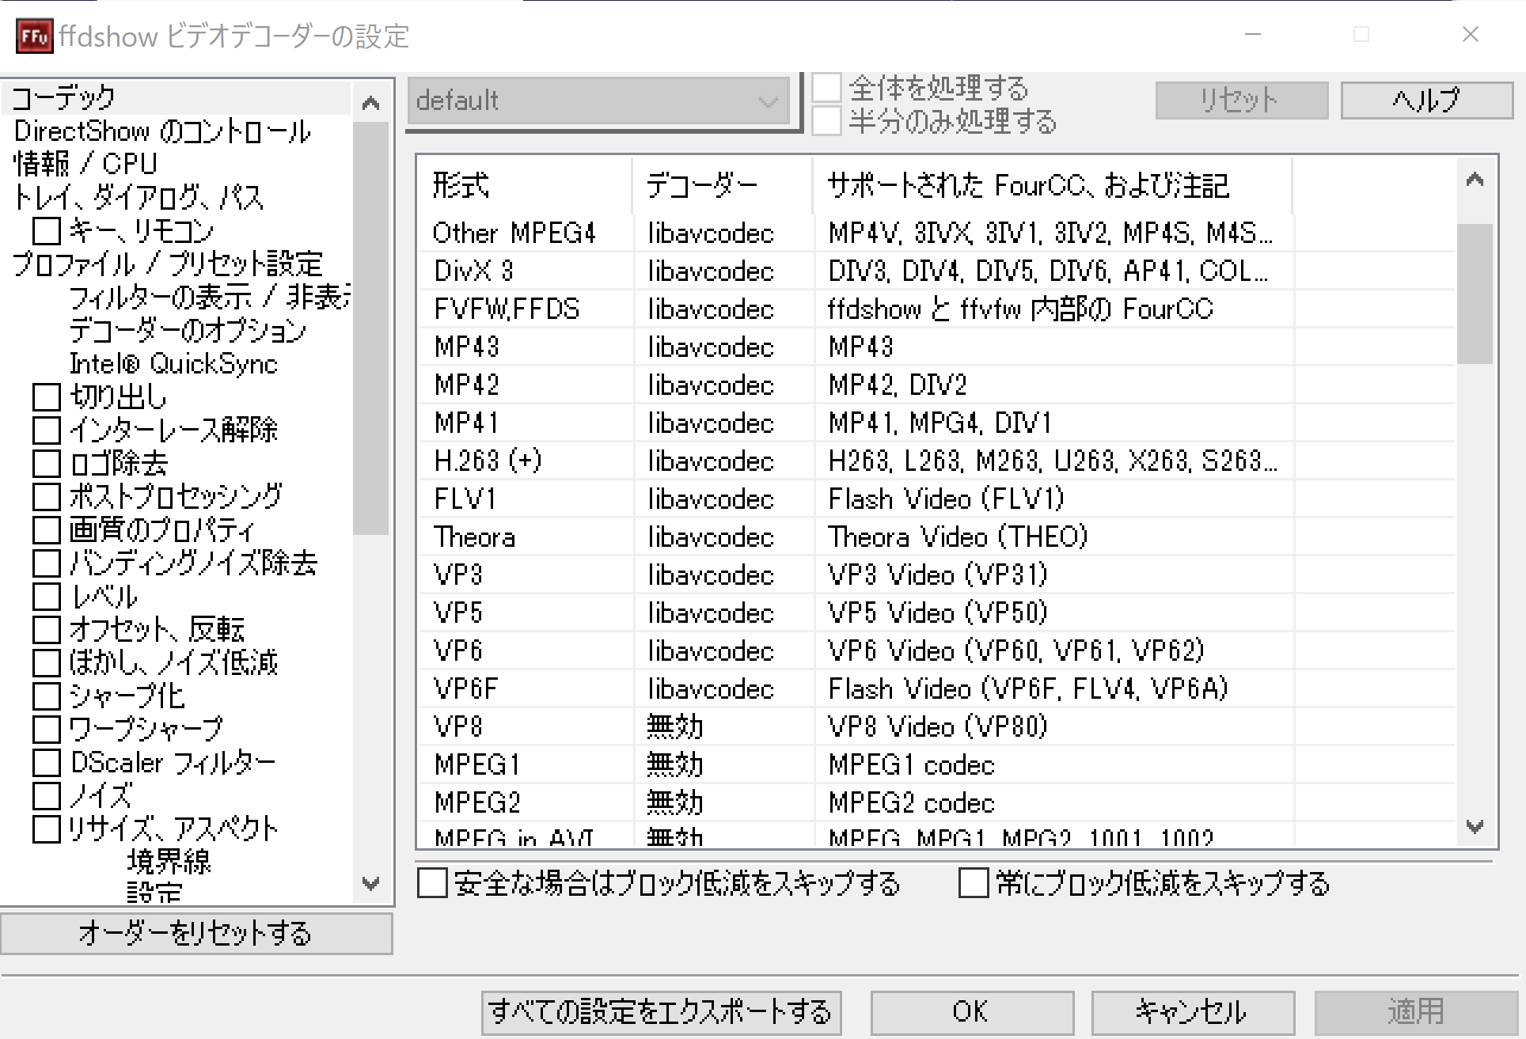Image resolution: width=1526 pixels, height=1039 pixels.
Task: Enable ポストプロセッシング filter checkbox
Action: 47,497
